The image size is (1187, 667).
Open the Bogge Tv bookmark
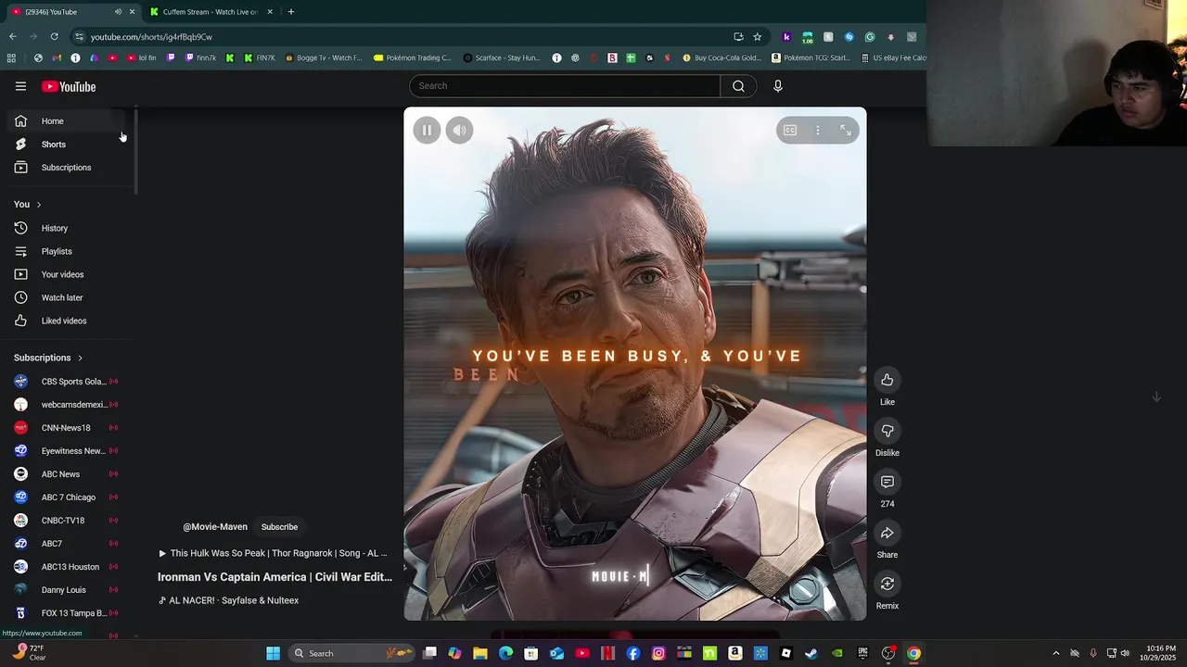coord(324,57)
